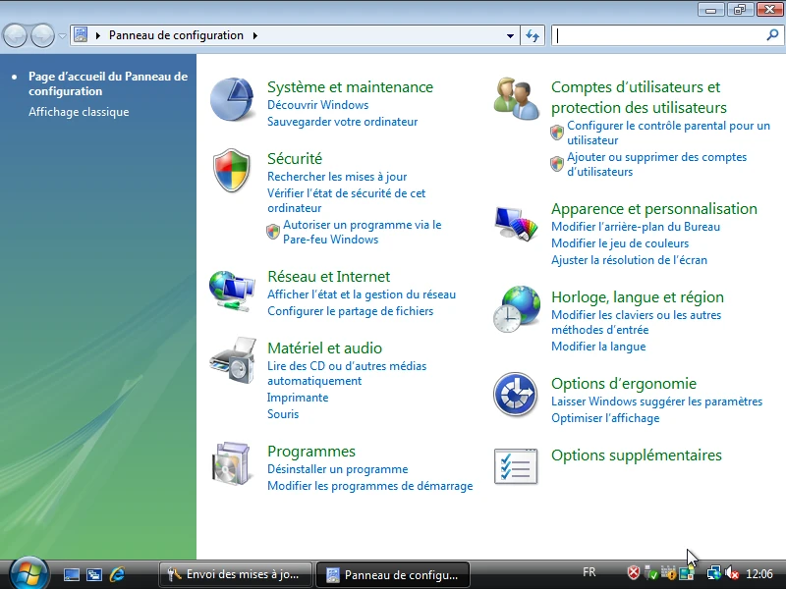The height and width of the screenshot is (589, 786).
Task: Click Configurer le partage de fichiers
Action: (x=351, y=311)
